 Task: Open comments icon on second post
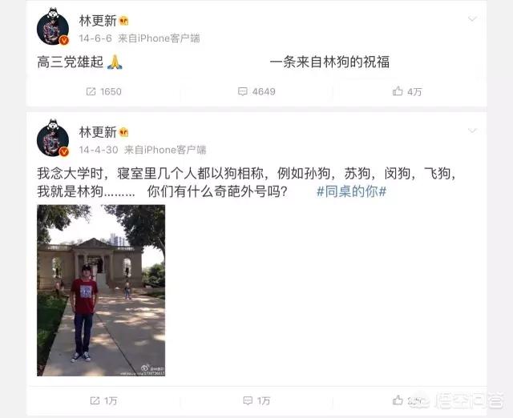(248, 400)
